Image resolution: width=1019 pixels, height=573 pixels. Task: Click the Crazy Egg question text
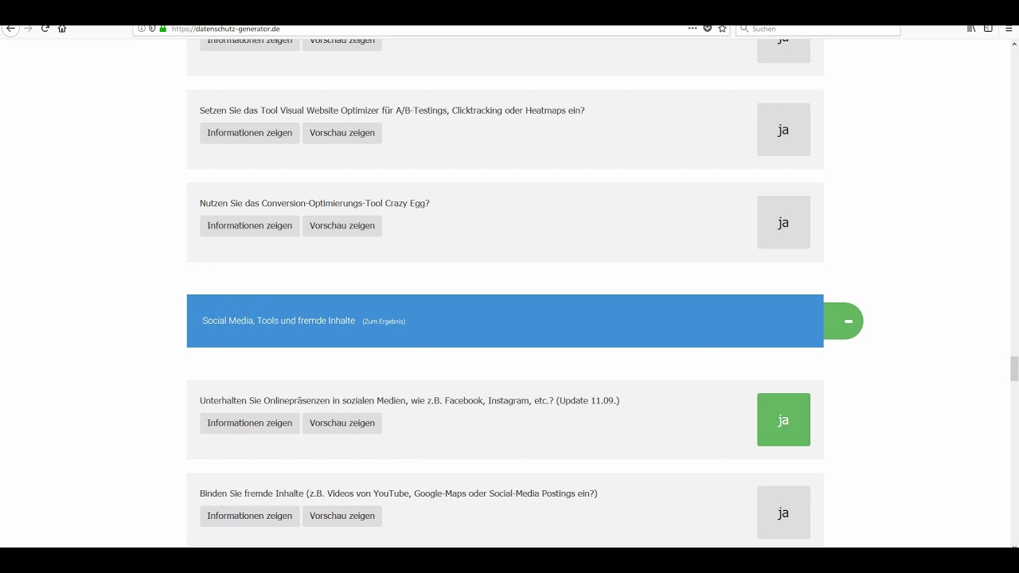pyautogui.click(x=314, y=204)
